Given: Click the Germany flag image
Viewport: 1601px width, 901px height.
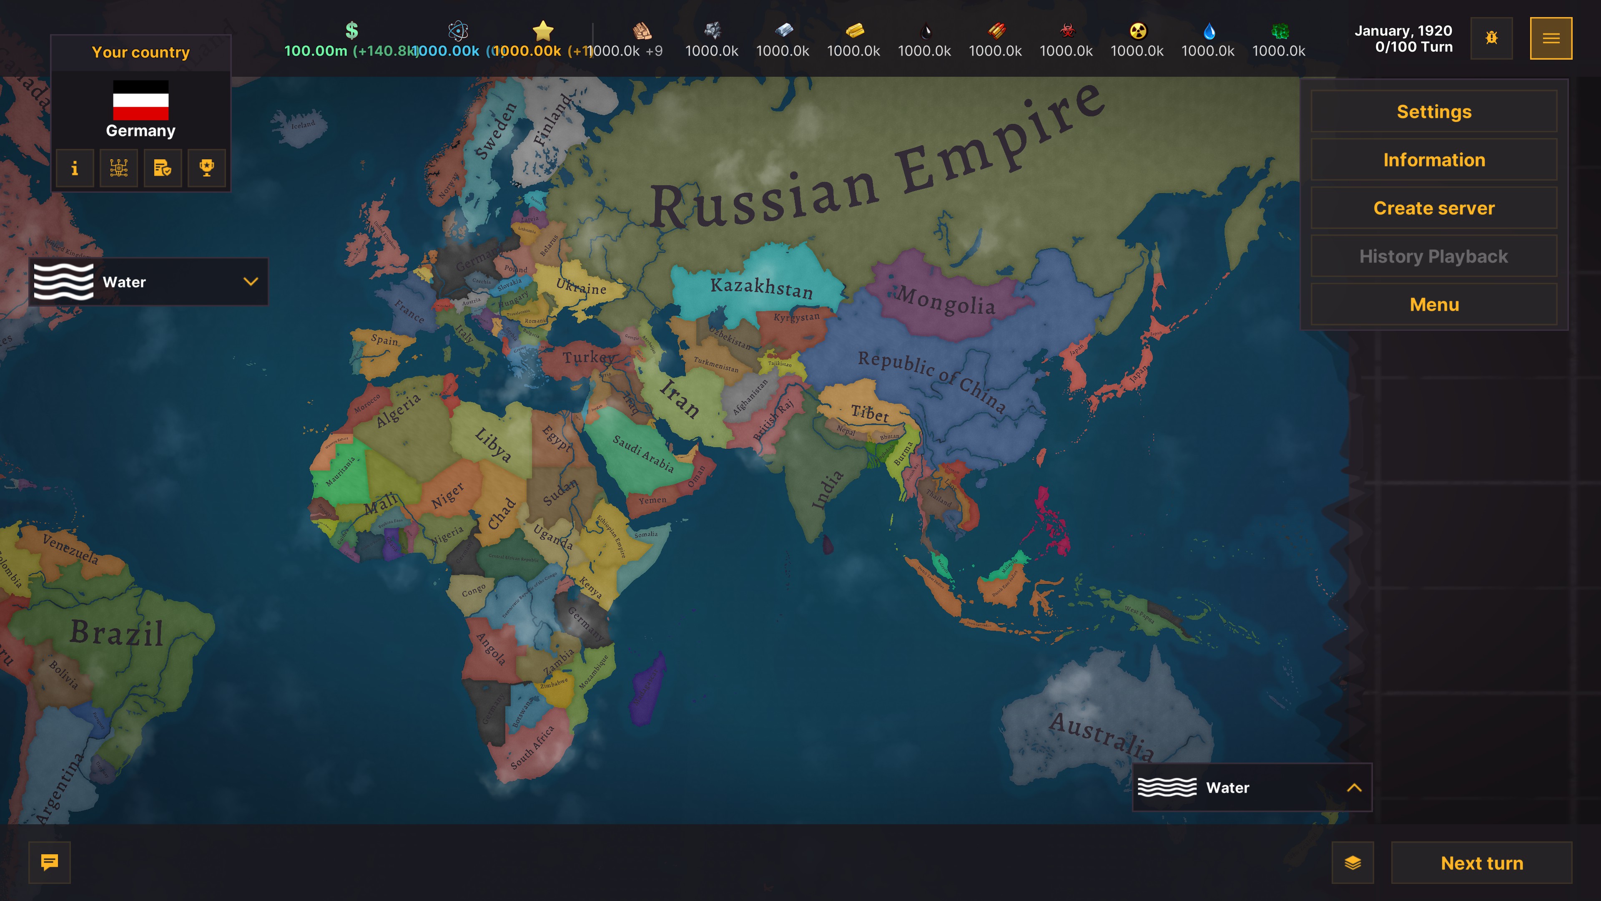Looking at the screenshot, I should [x=141, y=101].
